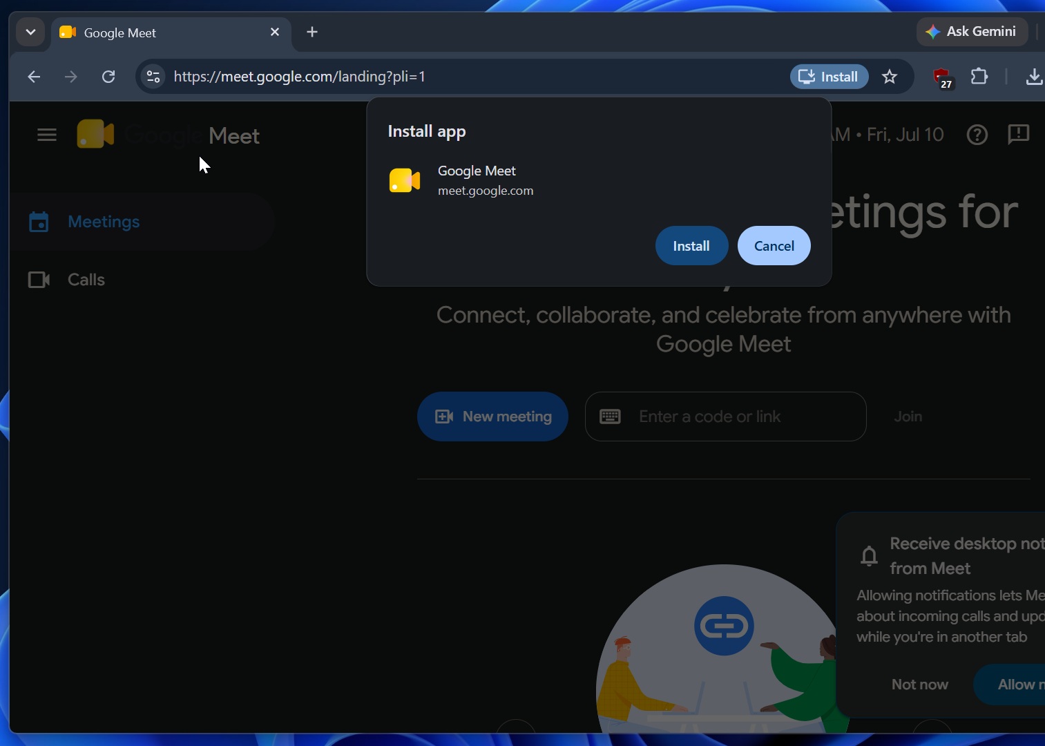Cancel the Install app dialog
Image resolution: width=1045 pixels, height=746 pixels.
pyautogui.click(x=774, y=246)
